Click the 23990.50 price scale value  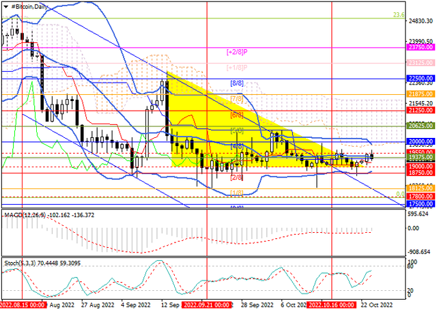point(421,42)
